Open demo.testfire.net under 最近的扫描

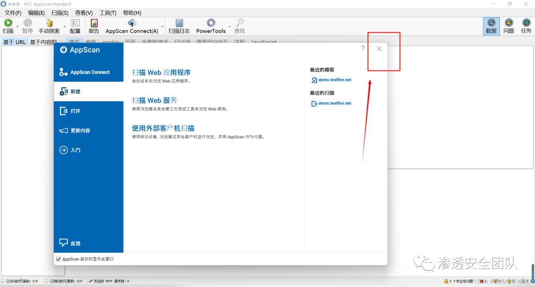335,103
